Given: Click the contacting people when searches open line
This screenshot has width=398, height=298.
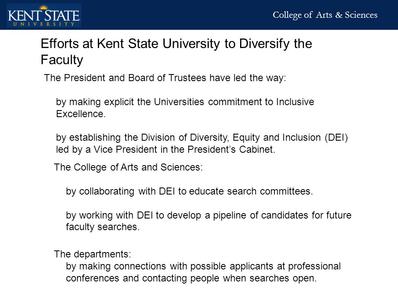Looking at the screenshot, I should pyautogui.click(x=191, y=278).
